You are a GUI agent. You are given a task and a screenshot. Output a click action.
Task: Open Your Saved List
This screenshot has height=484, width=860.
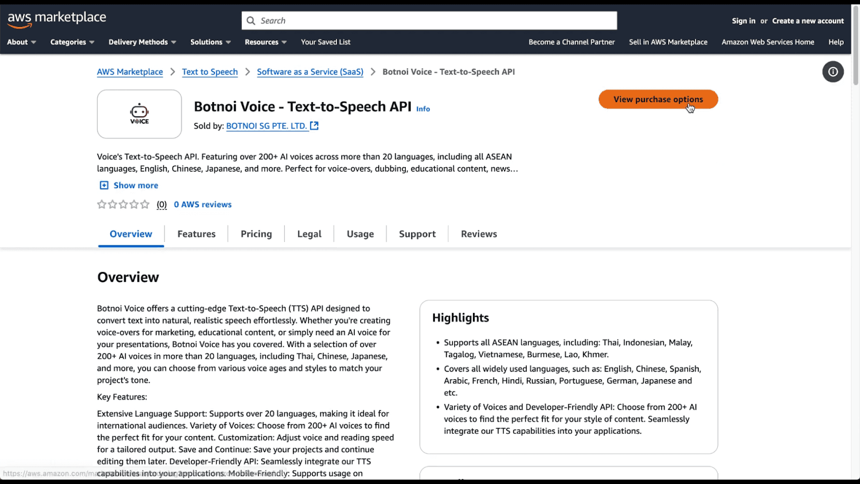(x=326, y=42)
